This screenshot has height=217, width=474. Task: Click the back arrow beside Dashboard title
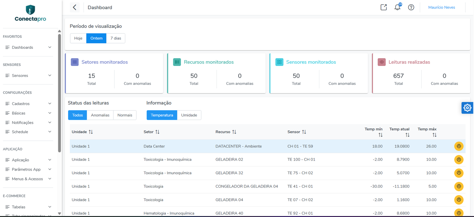click(75, 7)
